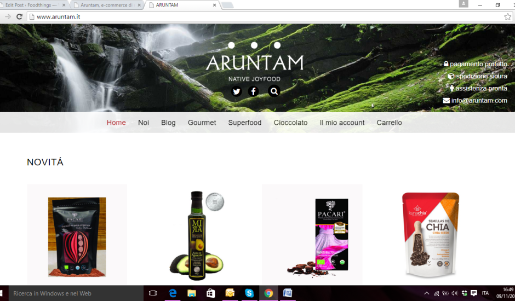Open Word from the taskbar

pyautogui.click(x=288, y=293)
